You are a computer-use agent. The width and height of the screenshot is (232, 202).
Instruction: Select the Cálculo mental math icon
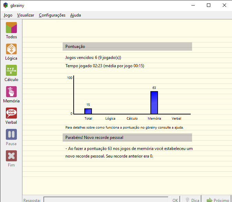point(11,70)
